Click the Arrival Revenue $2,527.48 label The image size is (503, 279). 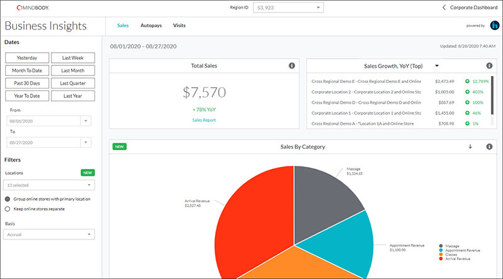coord(197,204)
